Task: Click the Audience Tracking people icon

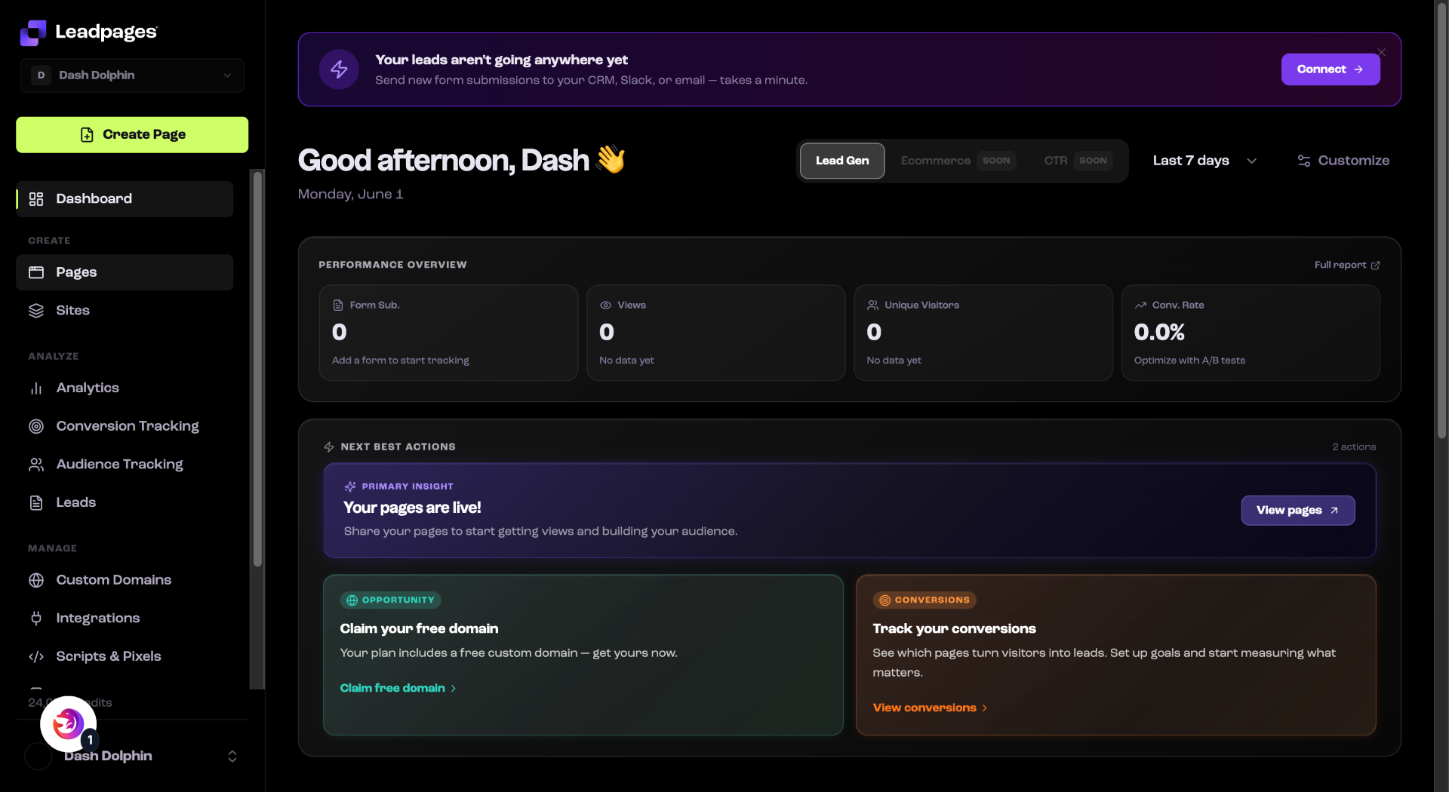Action: 36,465
